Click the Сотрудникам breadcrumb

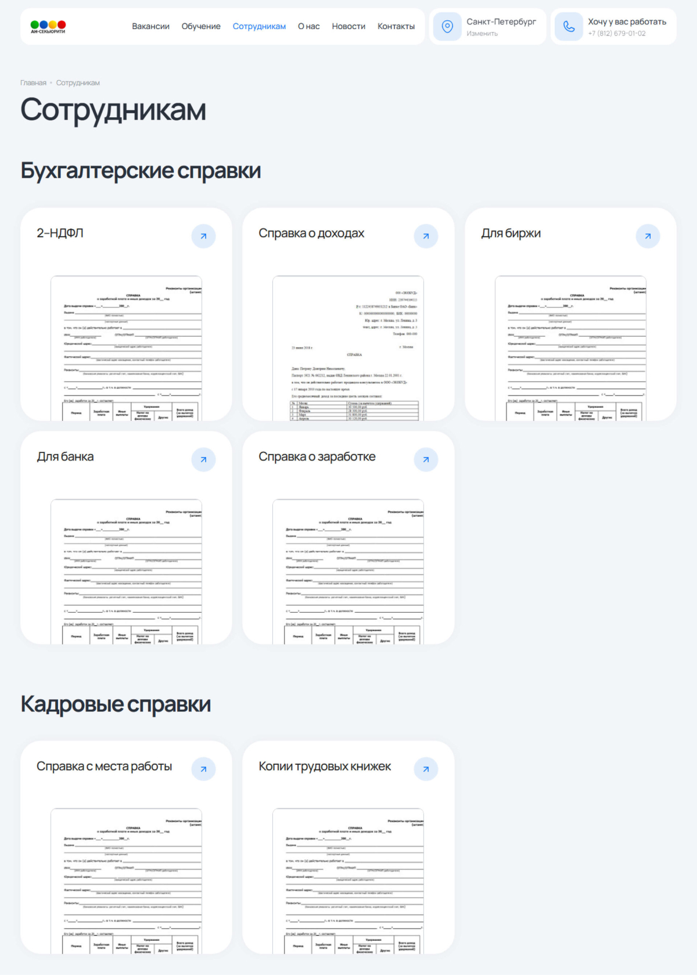pos(78,83)
